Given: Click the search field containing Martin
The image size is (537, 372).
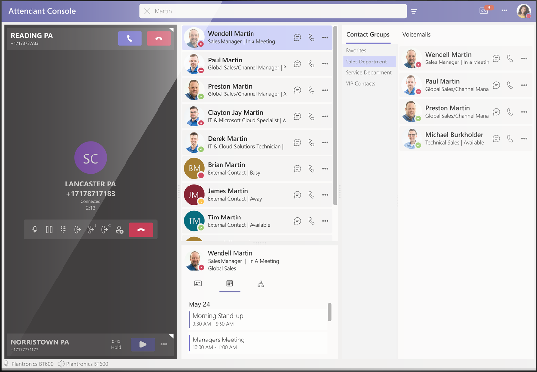Looking at the screenshot, I should (x=273, y=11).
